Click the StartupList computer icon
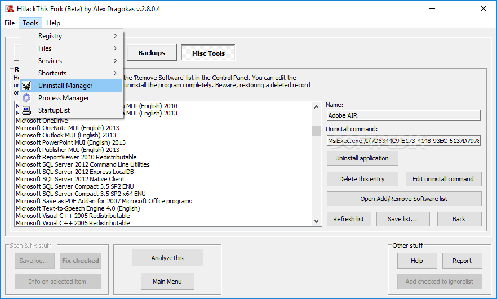Image resolution: width=497 pixels, height=299 pixels. (26, 110)
